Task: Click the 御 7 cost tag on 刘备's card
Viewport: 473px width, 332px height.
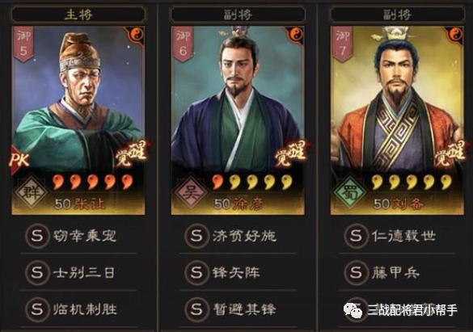Action: (x=342, y=44)
